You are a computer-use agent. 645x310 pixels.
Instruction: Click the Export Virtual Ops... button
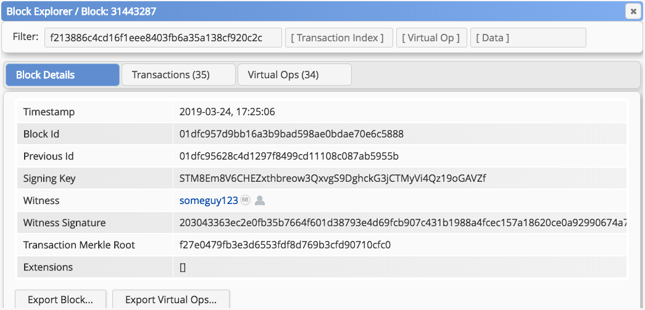click(x=170, y=300)
